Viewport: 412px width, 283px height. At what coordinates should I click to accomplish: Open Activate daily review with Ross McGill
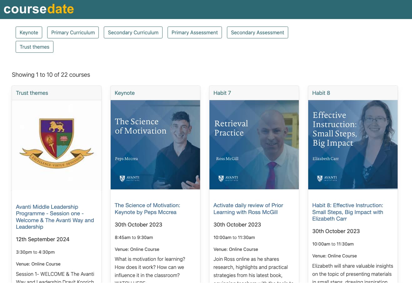[x=248, y=209]
